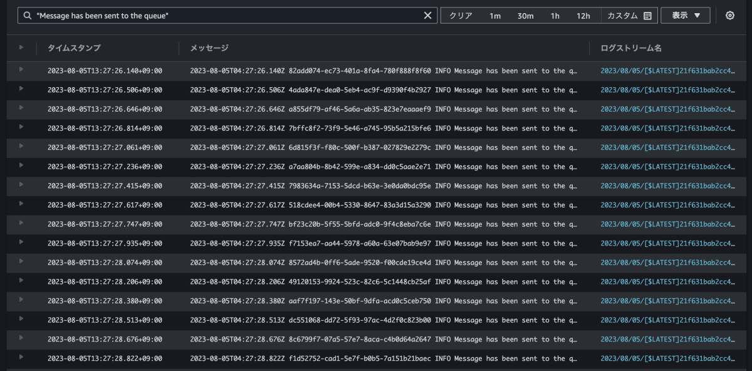Expand the 13:27:27.061 log row
Image resolution: width=752 pixels, height=371 pixels.
21,146
